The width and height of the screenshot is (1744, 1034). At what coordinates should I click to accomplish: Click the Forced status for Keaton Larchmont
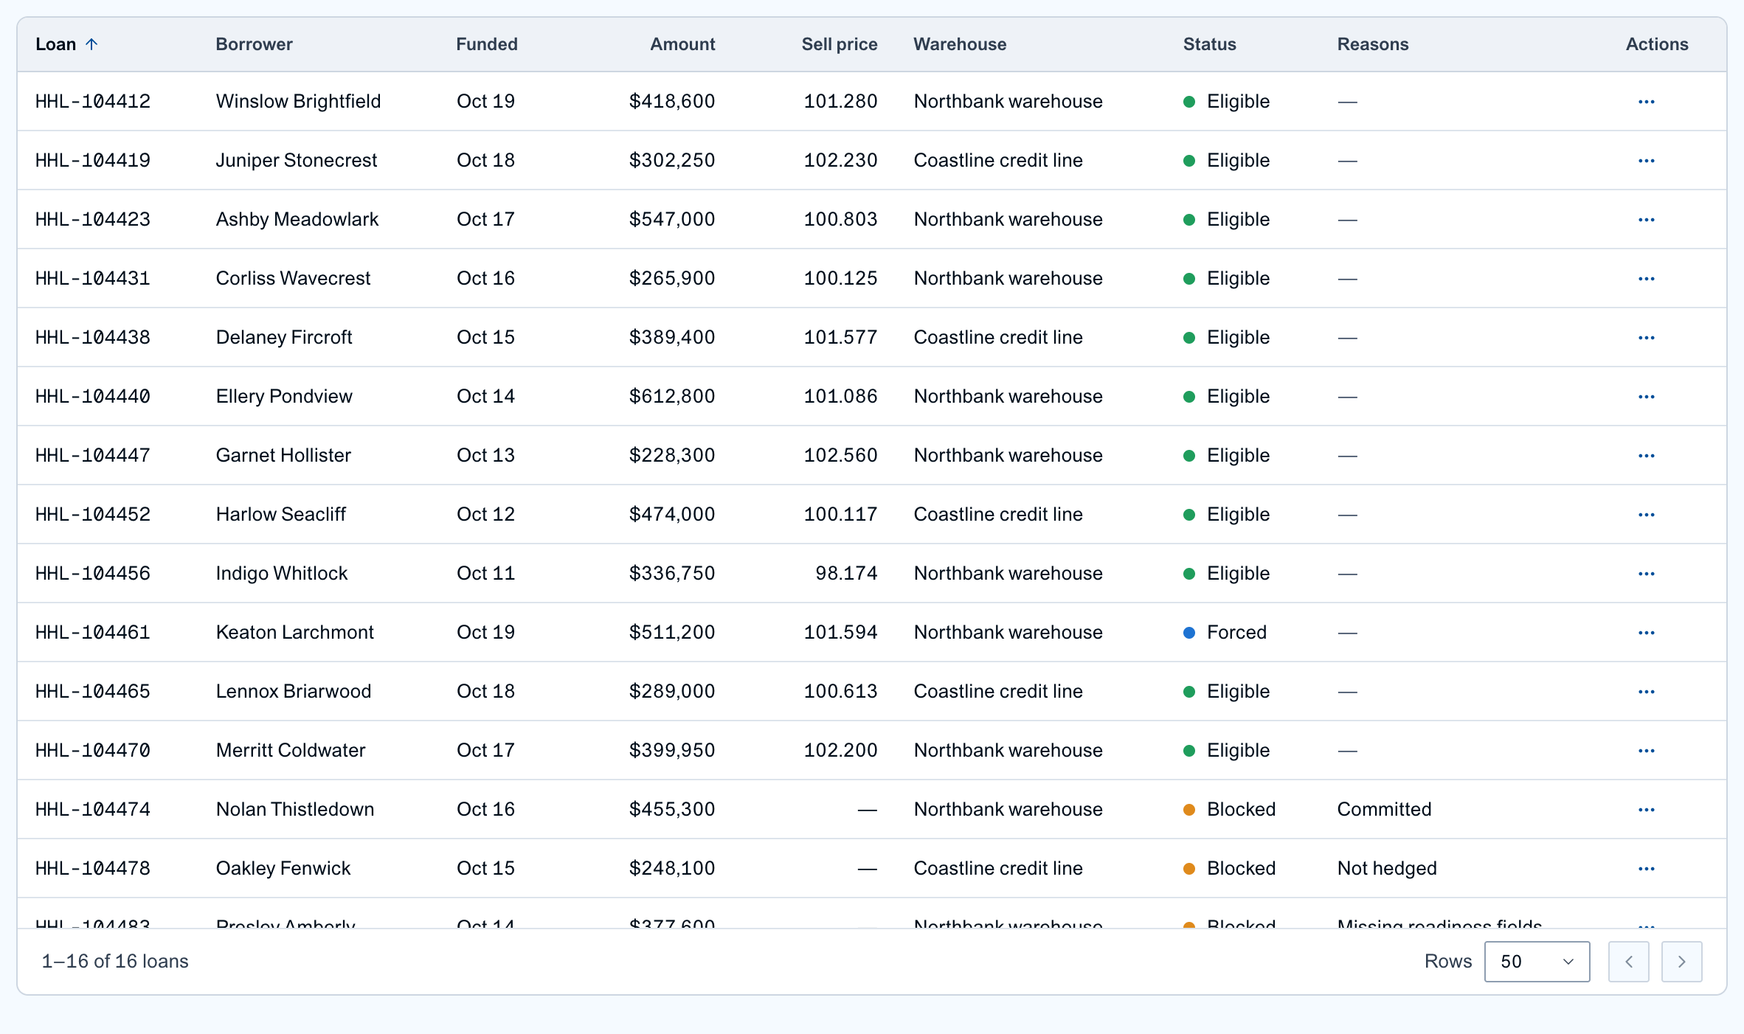[1225, 632]
